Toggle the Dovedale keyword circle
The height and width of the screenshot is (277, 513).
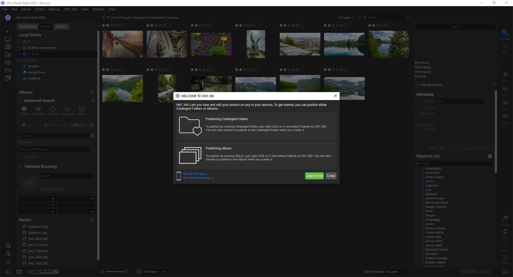coord(423,254)
